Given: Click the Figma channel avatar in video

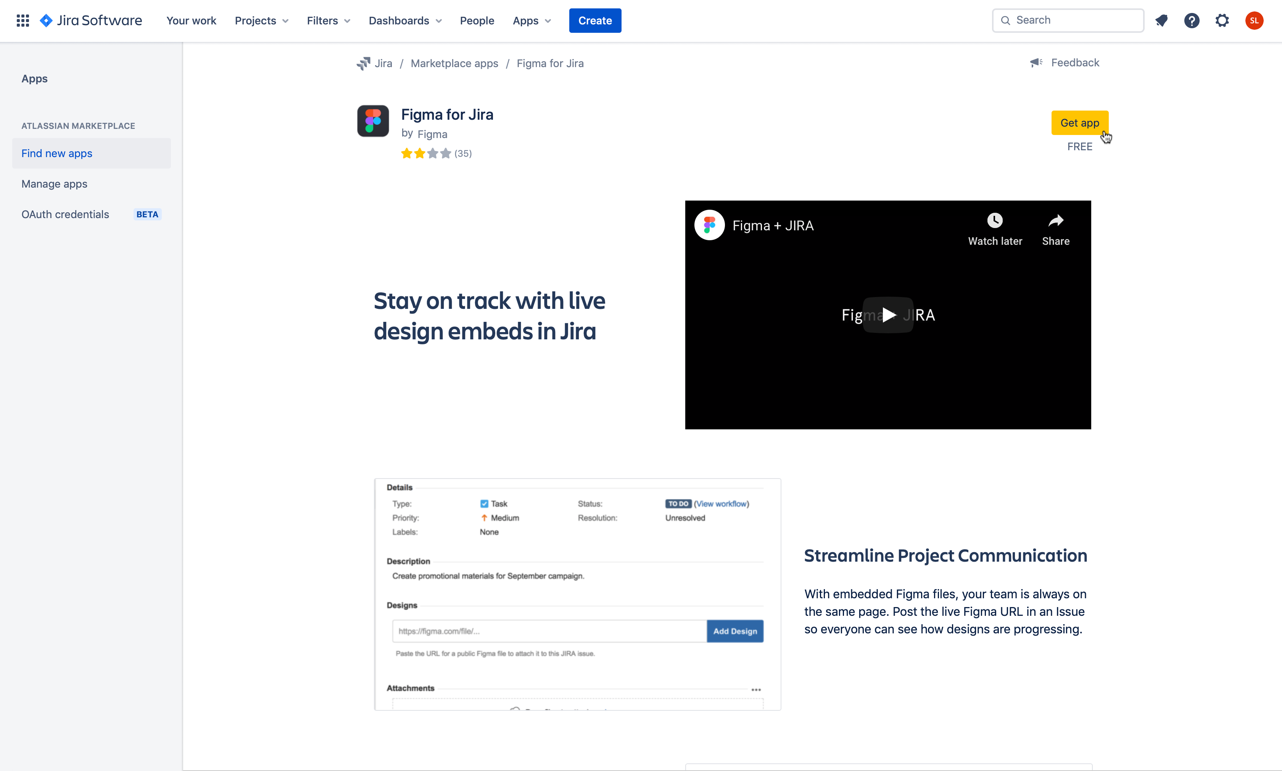Looking at the screenshot, I should click(x=709, y=225).
